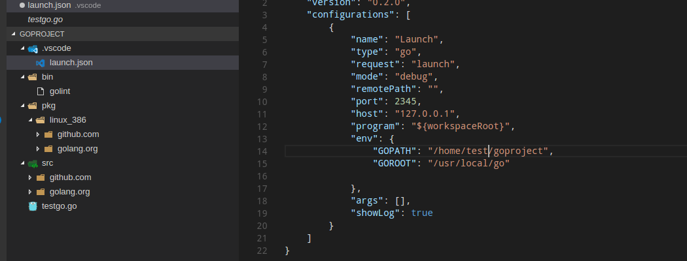Open the golint file label in bin

click(x=60, y=91)
